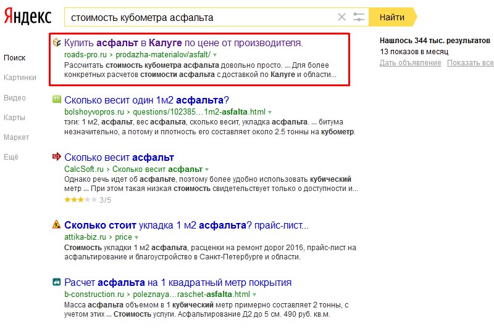
Task: Click the questions/102385…1m2-asfalta.html path link
Action: tap(199, 112)
